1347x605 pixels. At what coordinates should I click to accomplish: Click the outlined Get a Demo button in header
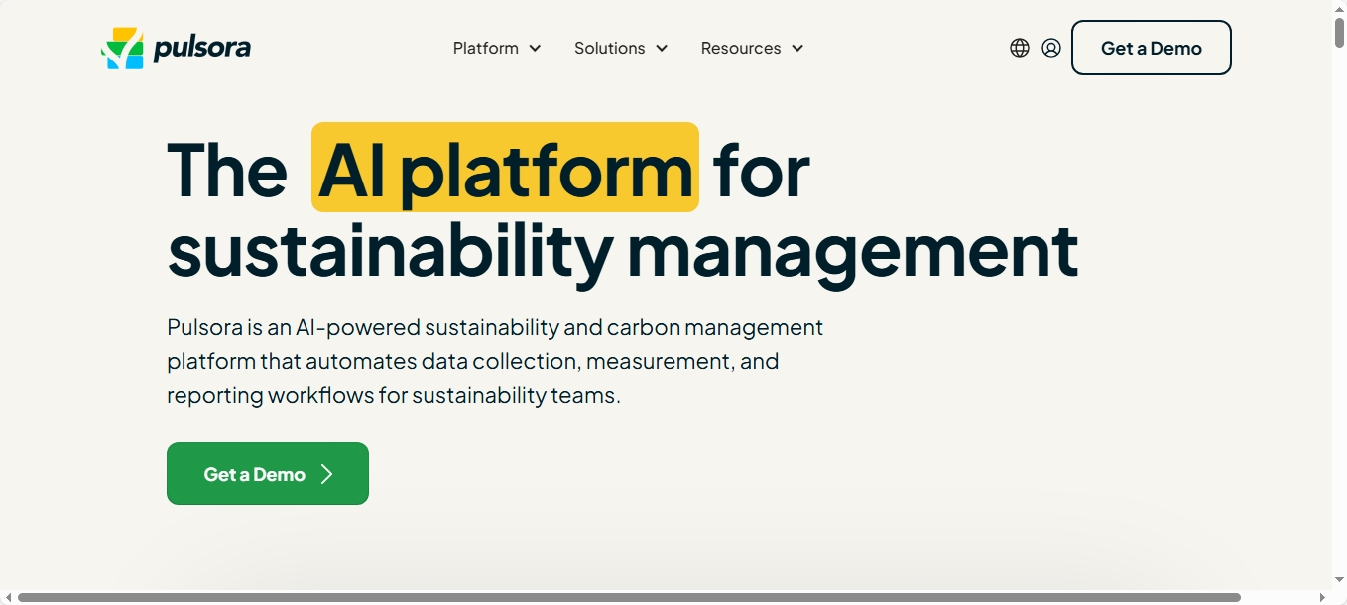tap(1152, 48)
